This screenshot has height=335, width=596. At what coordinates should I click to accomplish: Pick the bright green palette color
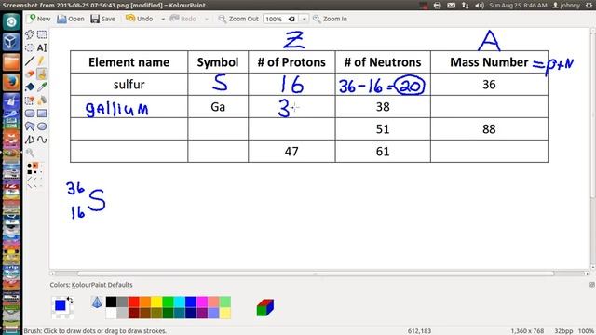(168, 301)
